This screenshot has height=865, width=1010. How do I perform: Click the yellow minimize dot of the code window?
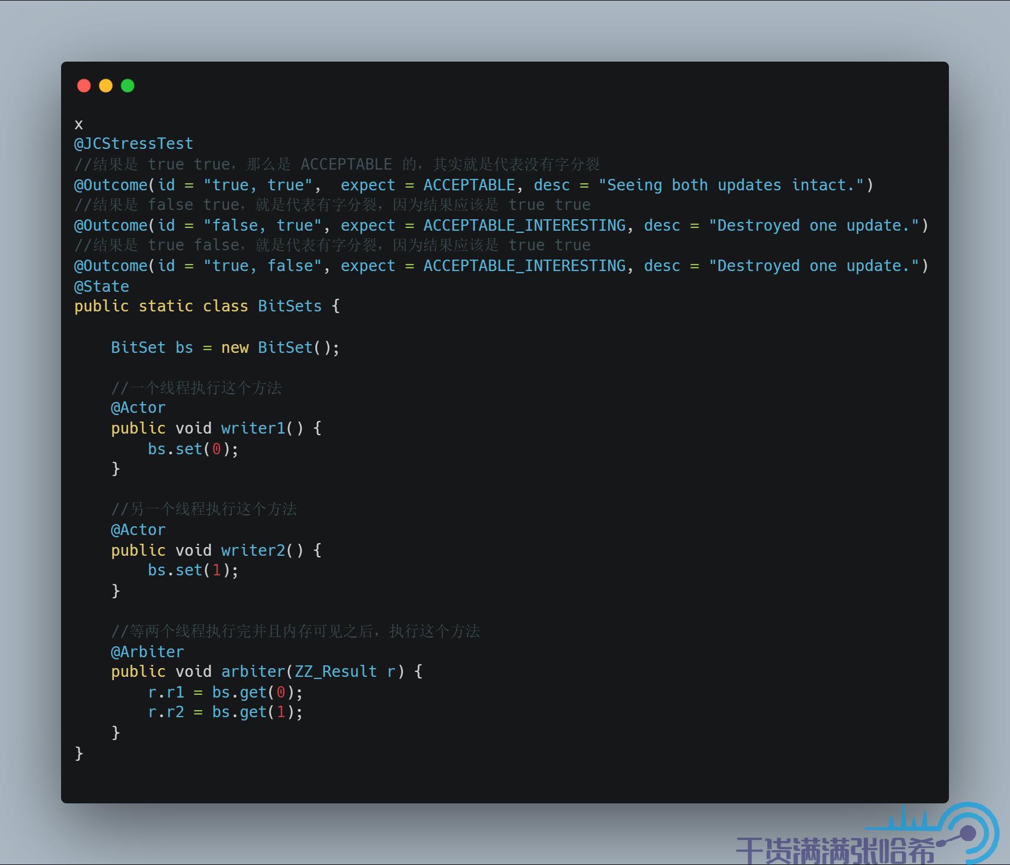point(106,86)
